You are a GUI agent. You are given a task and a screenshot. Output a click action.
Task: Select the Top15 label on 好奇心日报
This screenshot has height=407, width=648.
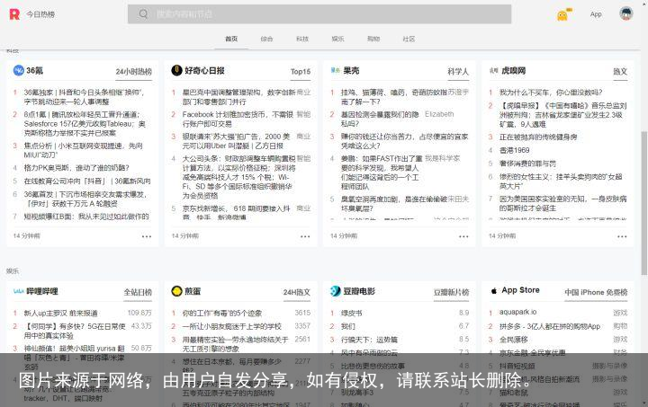tap(300, 71)
